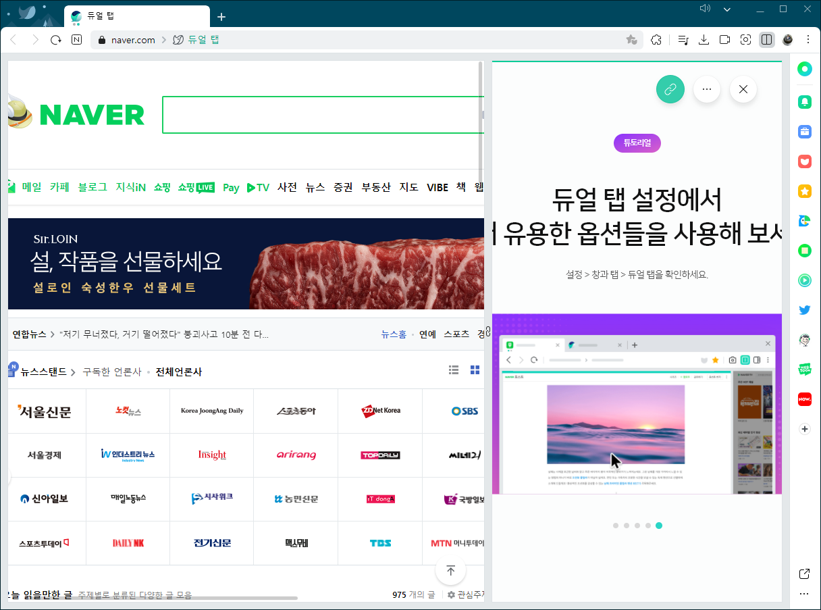
Task: Close the dual tab tutorial panel
Action: [x=743, y=89]
